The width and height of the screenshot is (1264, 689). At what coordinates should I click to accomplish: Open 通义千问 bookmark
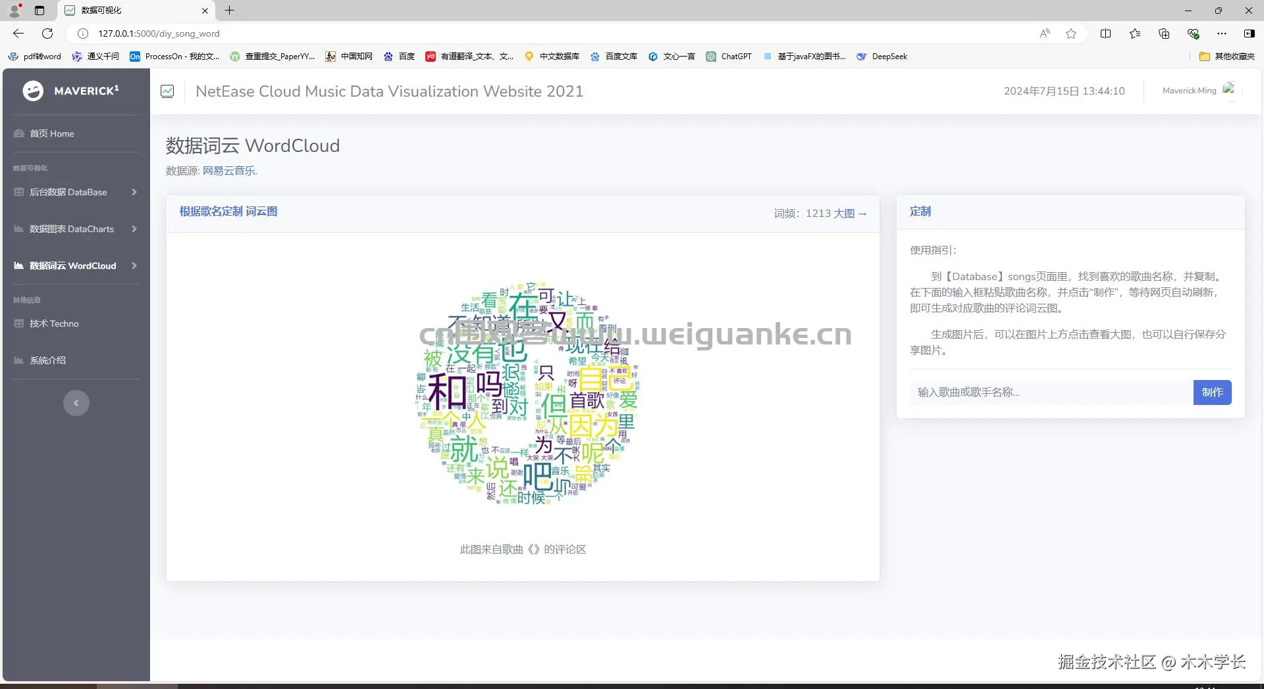click(x=95, y=57)
